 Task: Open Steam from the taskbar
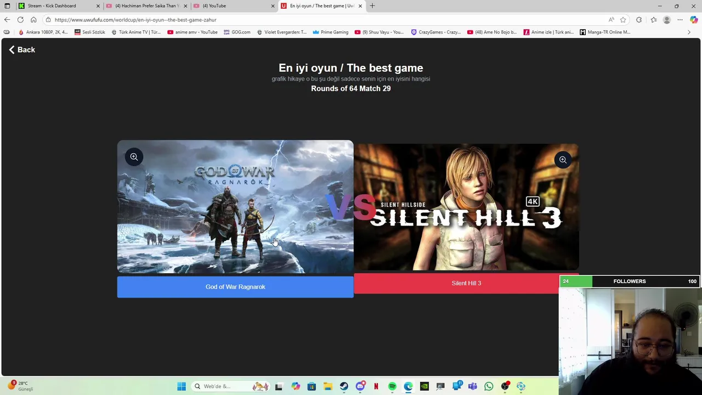click(x=344, y=386)
